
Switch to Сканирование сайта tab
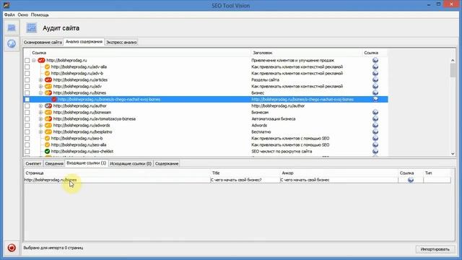[x=43, y=42]
